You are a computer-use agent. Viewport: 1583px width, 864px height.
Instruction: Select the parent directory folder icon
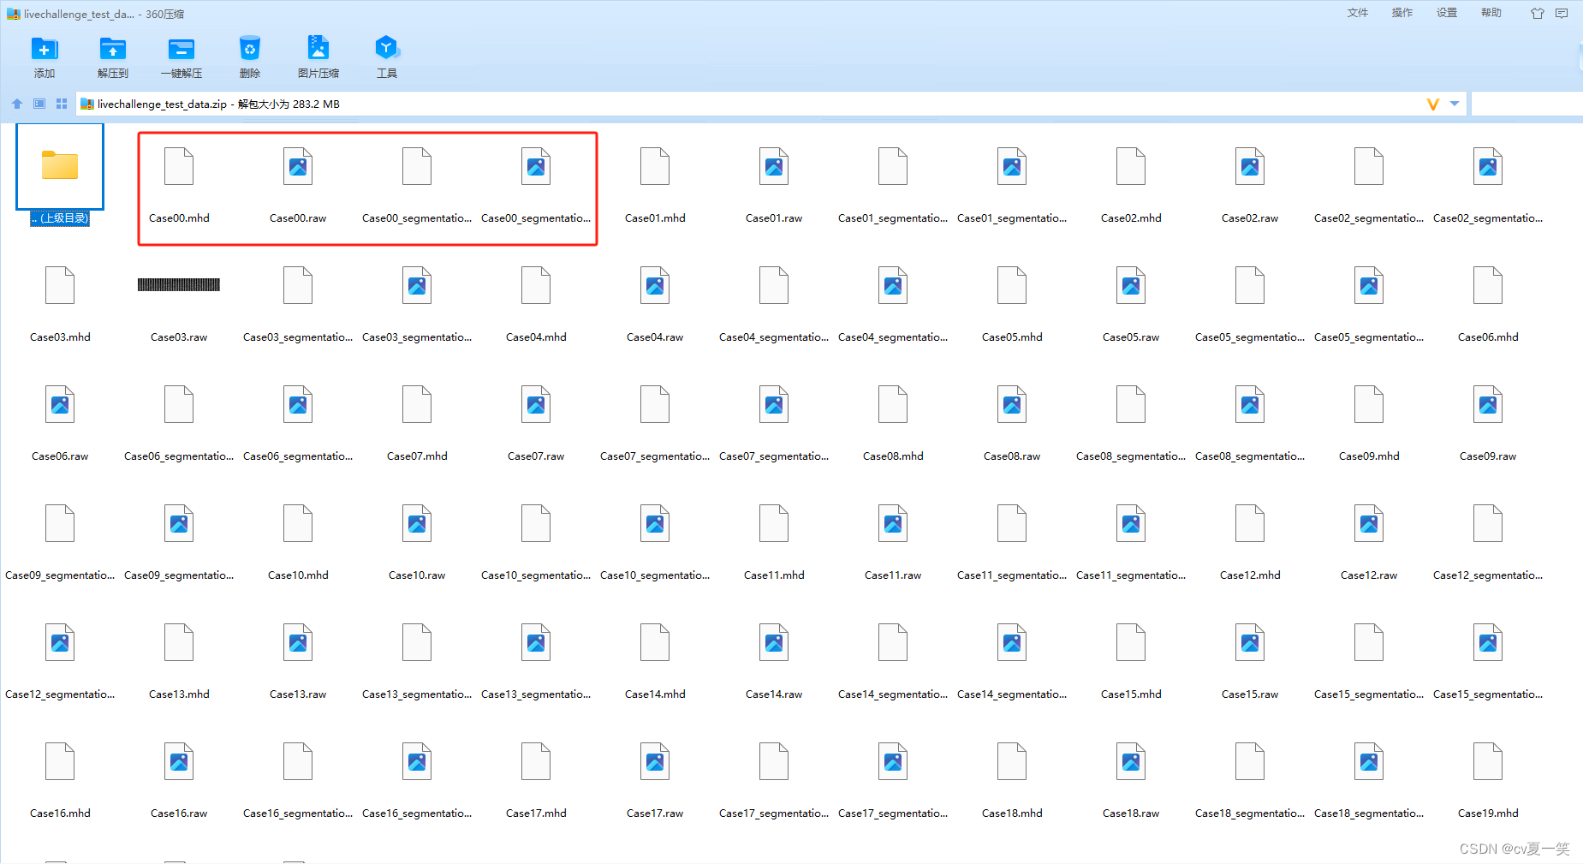60,165
